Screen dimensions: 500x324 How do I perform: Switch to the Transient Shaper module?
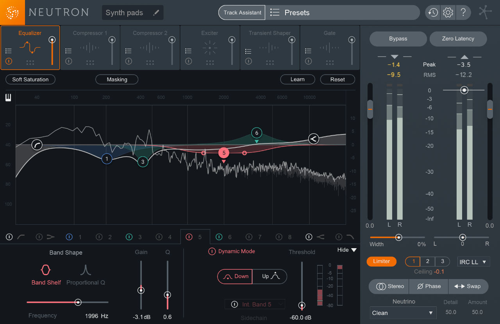(x=270, y=47)
